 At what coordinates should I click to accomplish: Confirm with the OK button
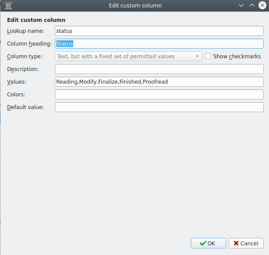click(x=208, y=243)
